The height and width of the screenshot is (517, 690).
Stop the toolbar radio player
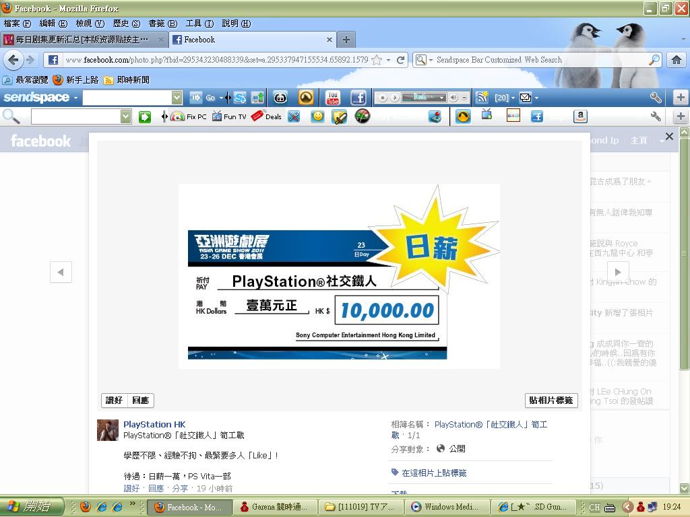pos(383,98)
